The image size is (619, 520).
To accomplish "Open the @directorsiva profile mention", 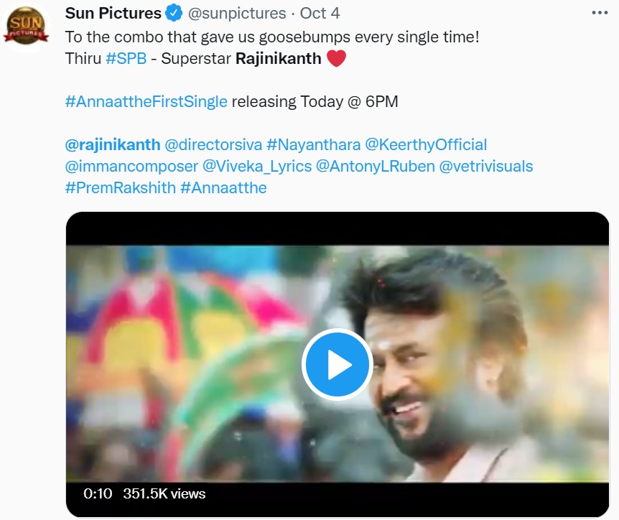I will [213, 144].
